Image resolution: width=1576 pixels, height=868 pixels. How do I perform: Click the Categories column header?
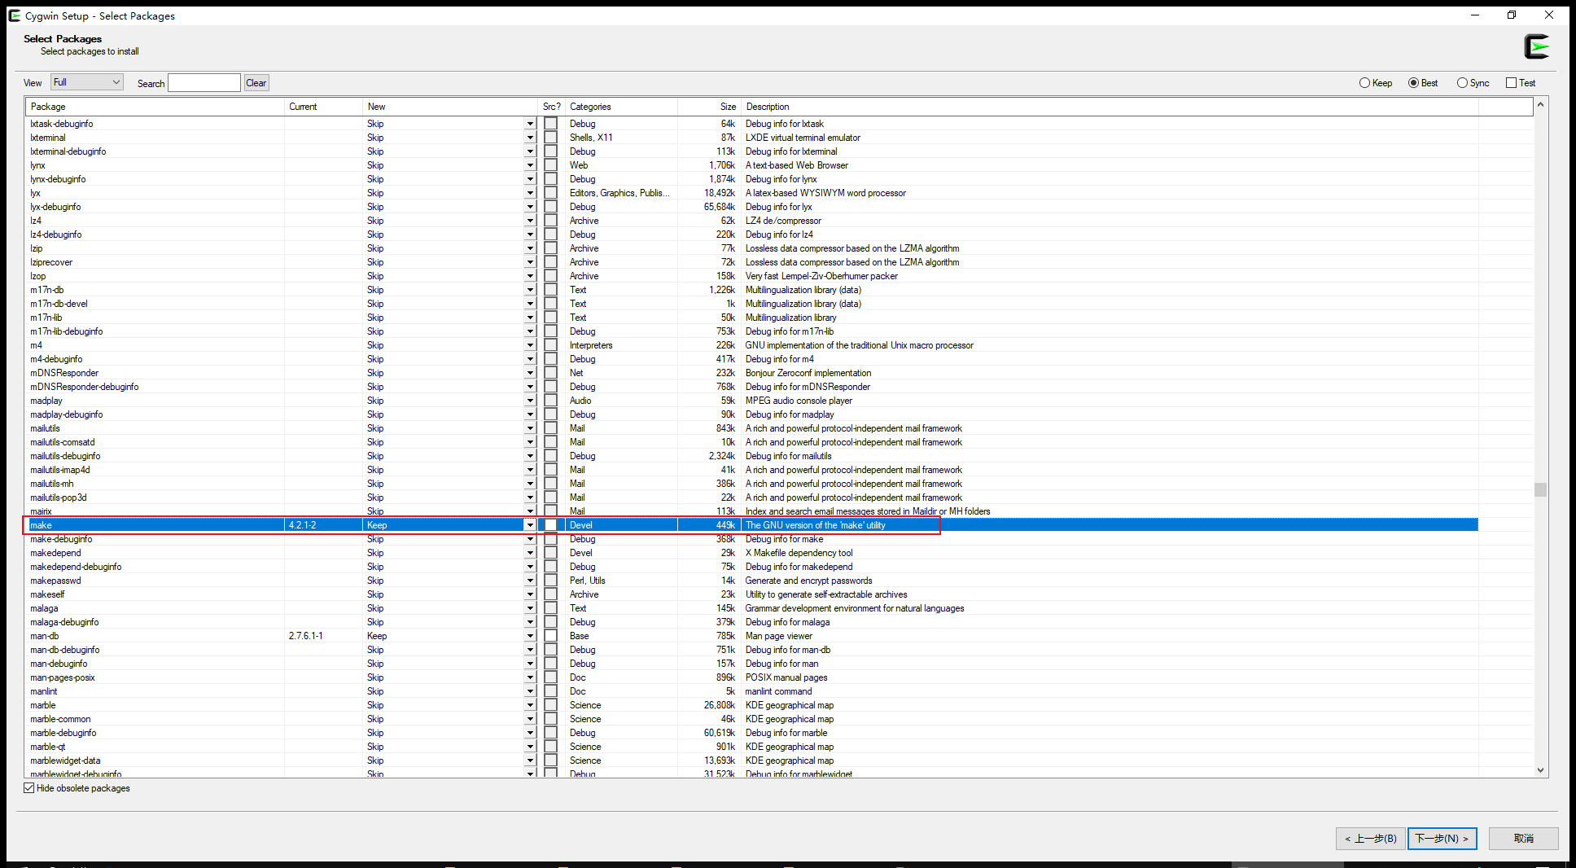point(621,107)
